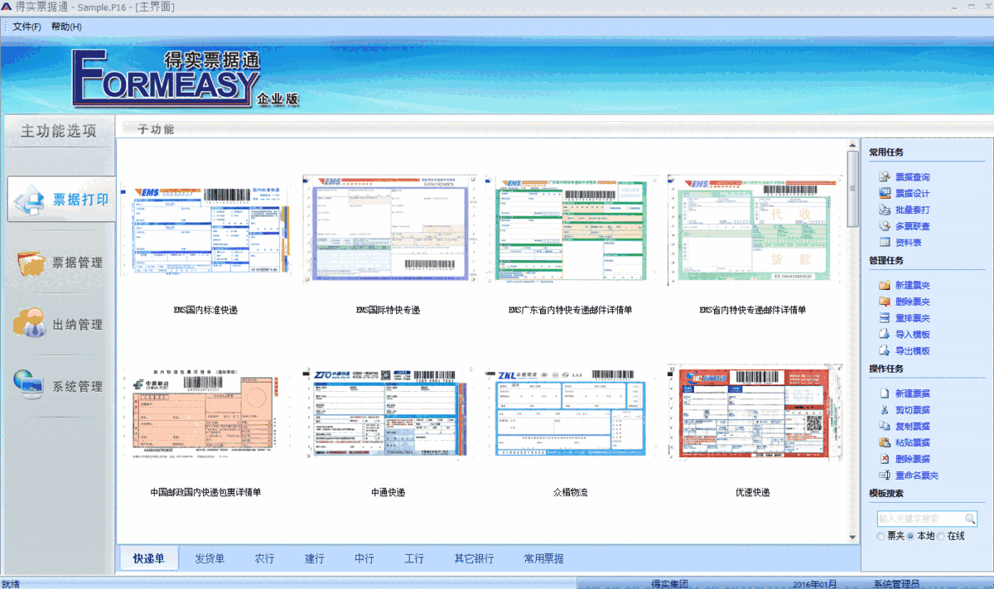This screenshot has height=589, width=994.
Task: Click 导入模板 to import template
Action: tap(911, 335)
